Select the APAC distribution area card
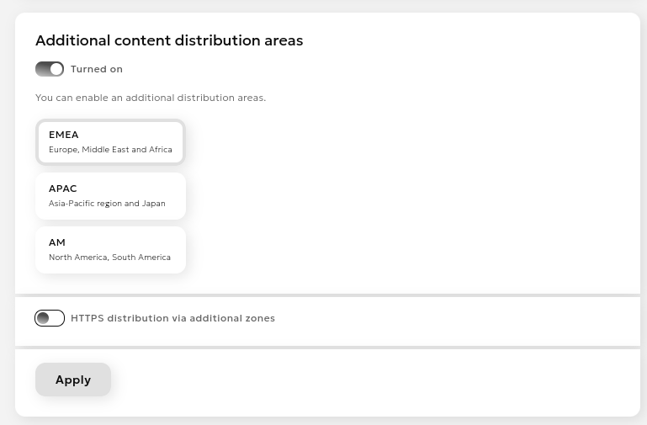The image size is (647, 425). click(x=110, y=195)
